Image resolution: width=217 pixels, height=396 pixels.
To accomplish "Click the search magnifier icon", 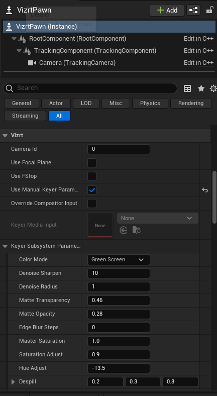I will (x=10, y=88).
